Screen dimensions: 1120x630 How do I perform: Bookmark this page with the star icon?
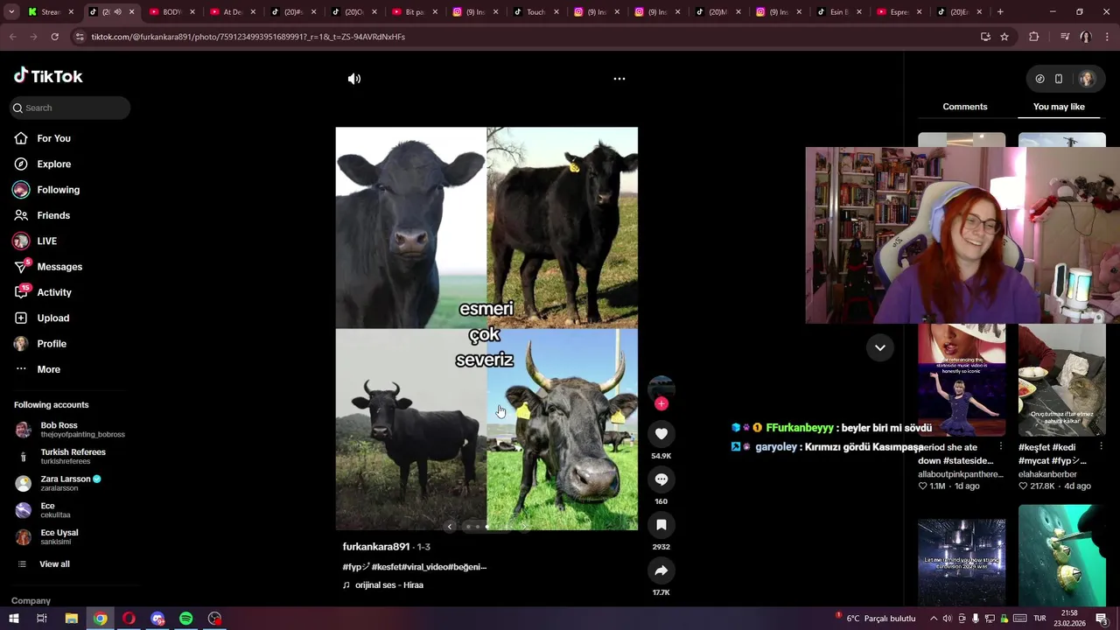pos(1004,37)
